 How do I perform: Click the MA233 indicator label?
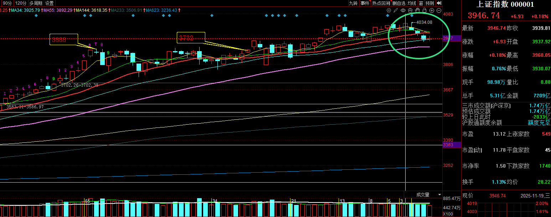click(x=127, y=10)
